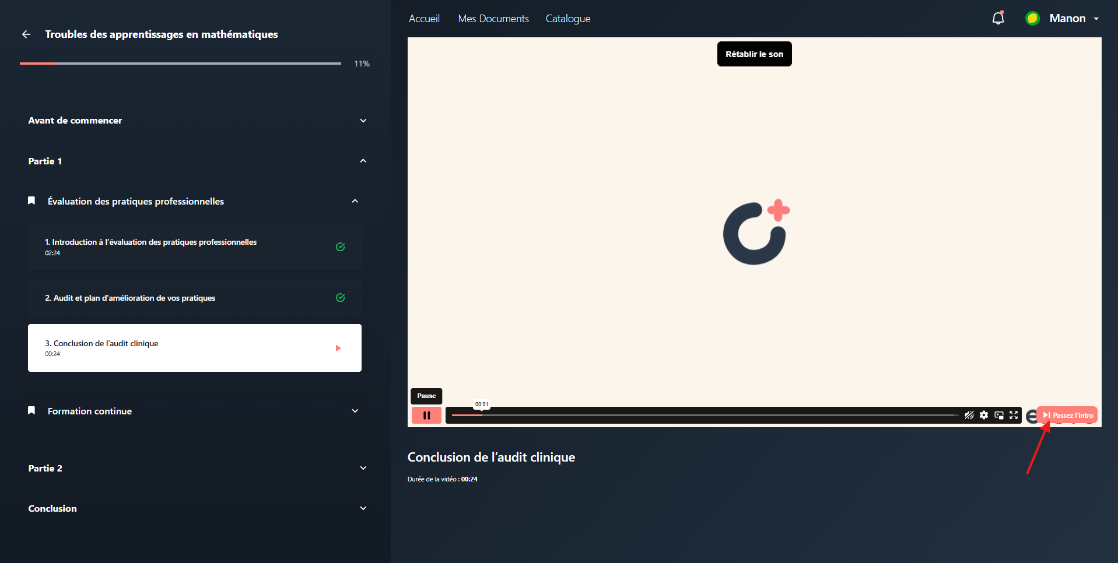1118x563 pixels.
Task: Click the Manon username label
Action: click(x=1067, y=19)
